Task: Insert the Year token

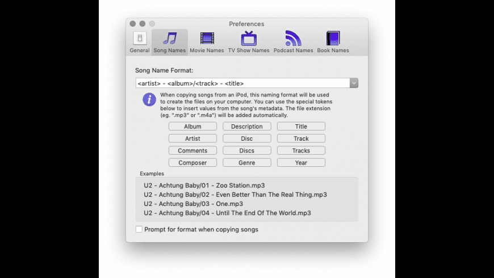Action: click(x=301, y=163)
